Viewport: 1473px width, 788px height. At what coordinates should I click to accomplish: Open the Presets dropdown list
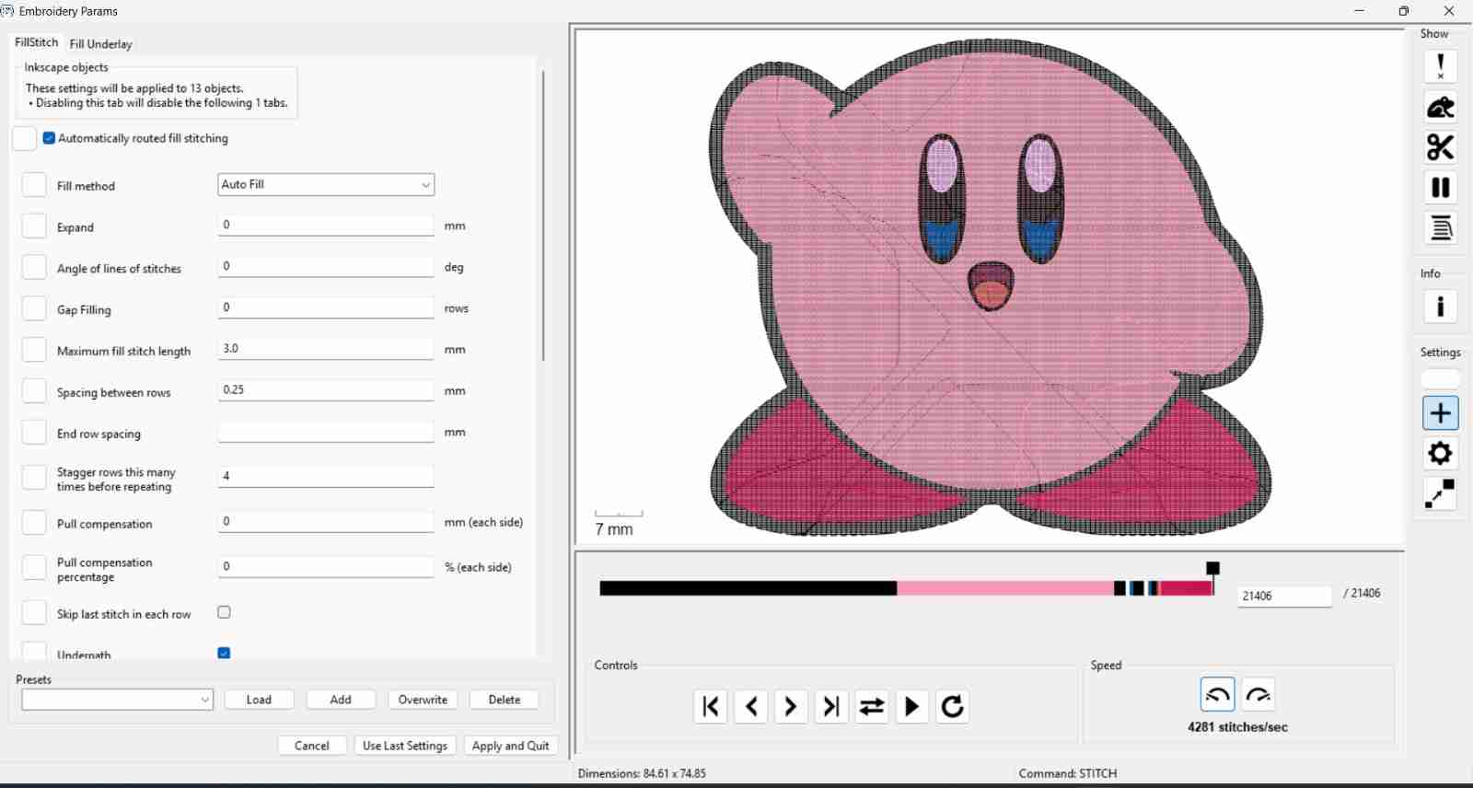[117, 700]
